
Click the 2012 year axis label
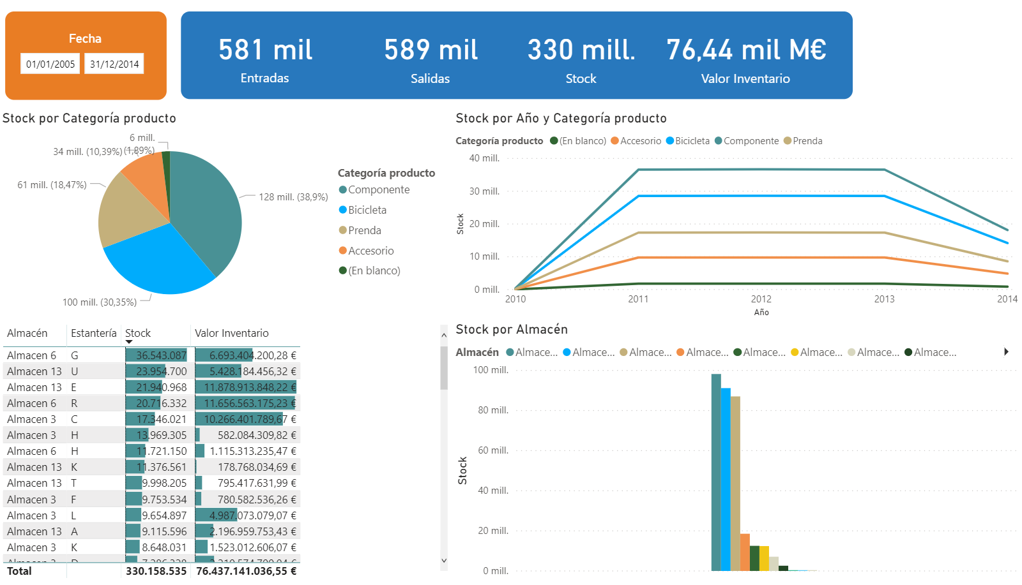click(761, 299)
